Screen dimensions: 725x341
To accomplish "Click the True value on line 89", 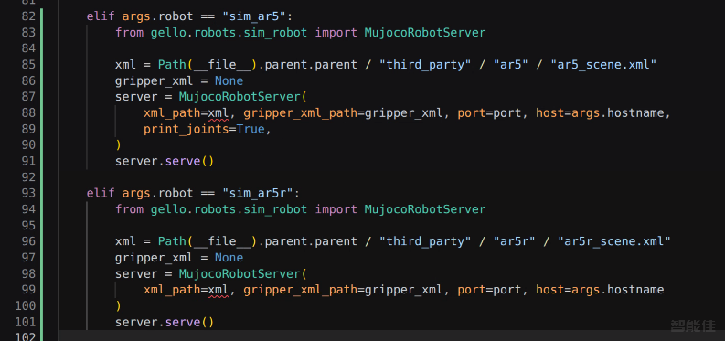I will tap(251, 129).
